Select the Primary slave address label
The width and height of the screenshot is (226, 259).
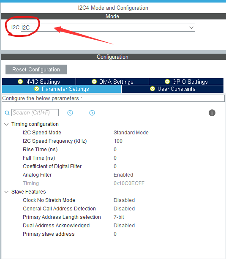(x=49, y=234)
